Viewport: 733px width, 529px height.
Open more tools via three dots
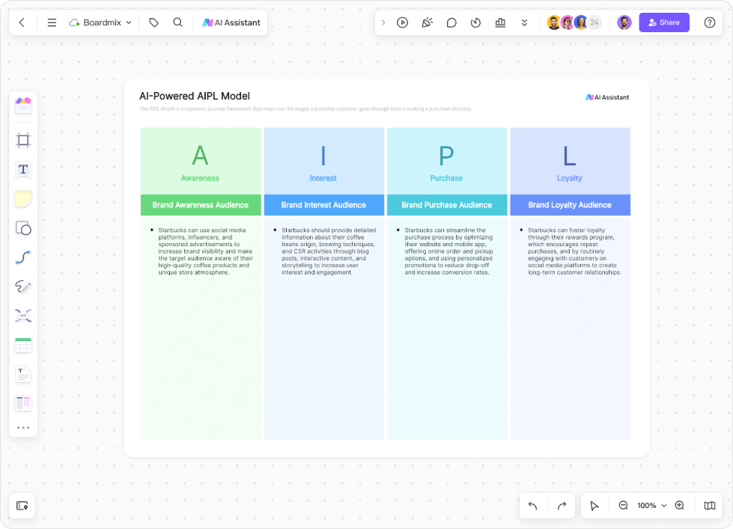23,427
